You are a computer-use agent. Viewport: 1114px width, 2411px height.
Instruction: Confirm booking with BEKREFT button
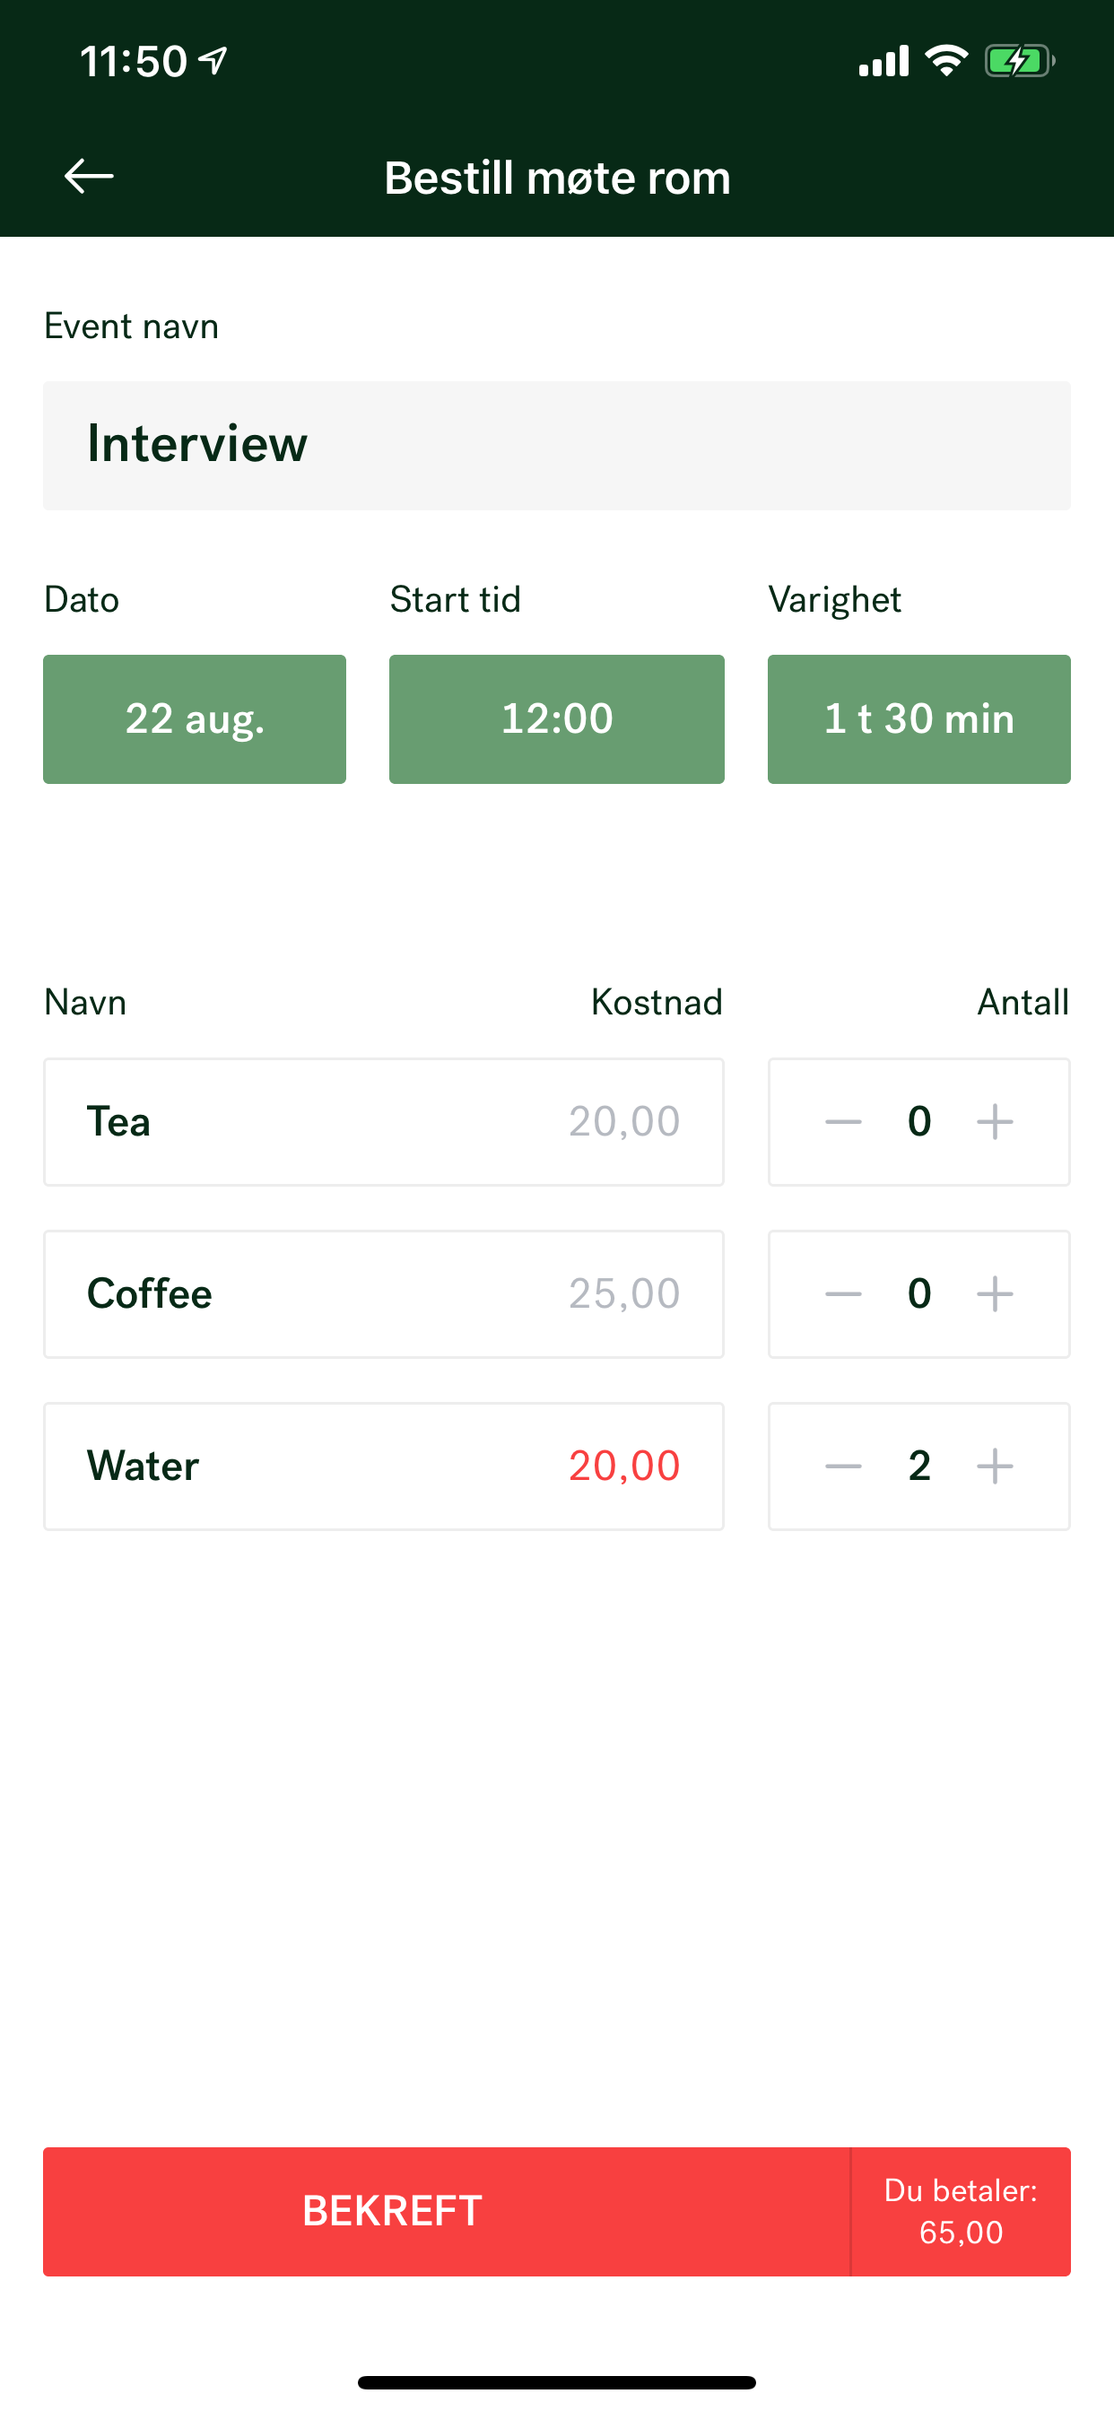[x=447, y=2211]
